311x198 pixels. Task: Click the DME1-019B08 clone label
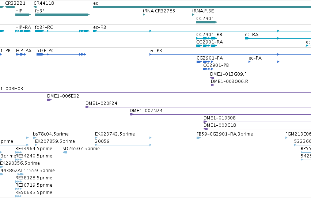coord(220,118)
